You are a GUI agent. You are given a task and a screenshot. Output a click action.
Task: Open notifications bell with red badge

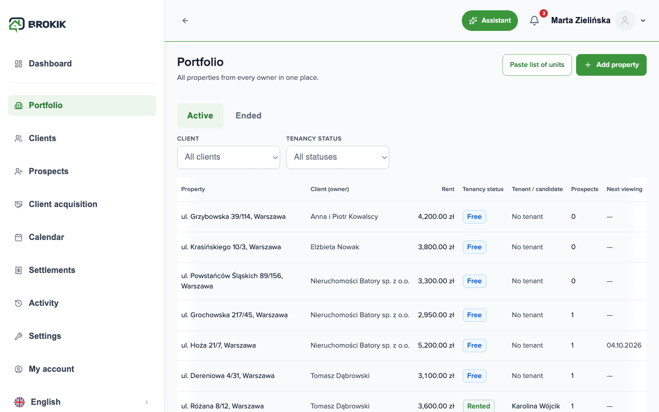click(534, 21)
